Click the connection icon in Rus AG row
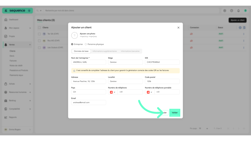This screenshot has height=141, width=251. (x=191, y=41)
